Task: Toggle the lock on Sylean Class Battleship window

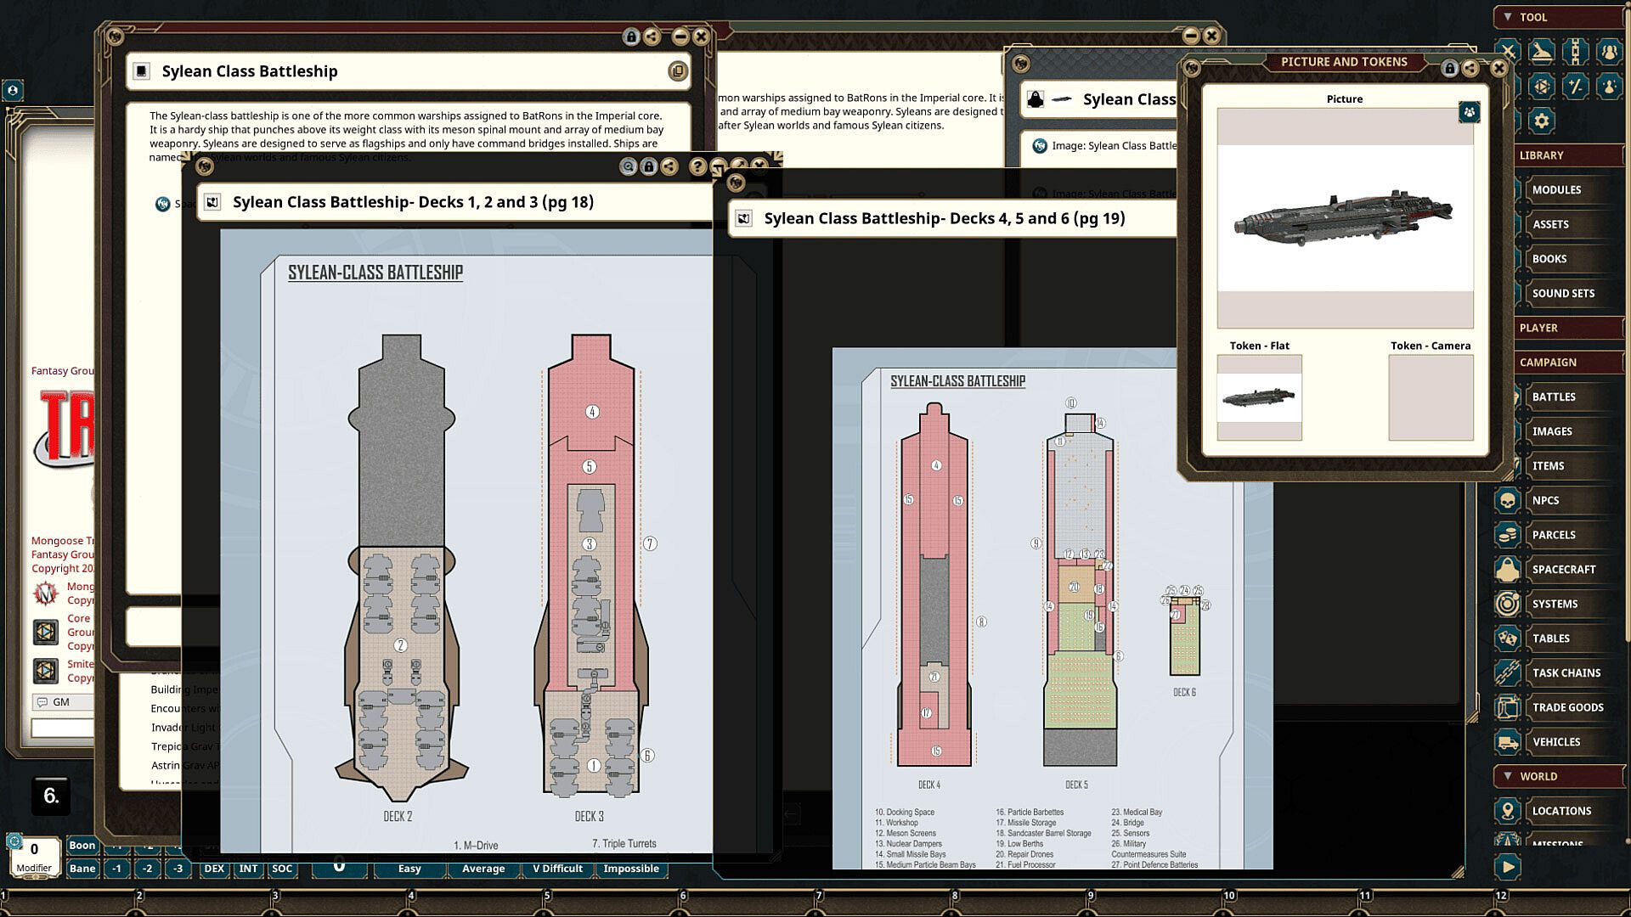Action: (x=630, y=37)
